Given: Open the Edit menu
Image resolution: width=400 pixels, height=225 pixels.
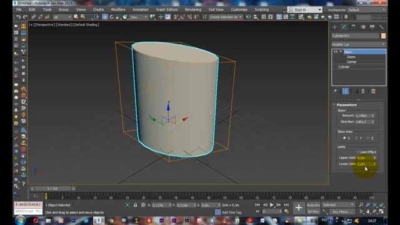Looking at the screenshot, I should 32,10.
